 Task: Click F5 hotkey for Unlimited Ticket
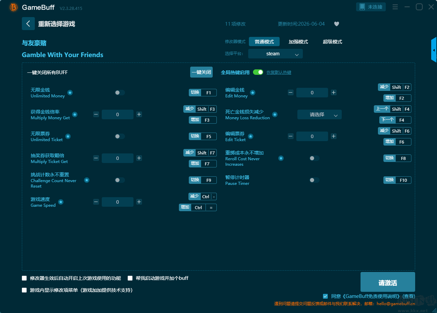203,136
